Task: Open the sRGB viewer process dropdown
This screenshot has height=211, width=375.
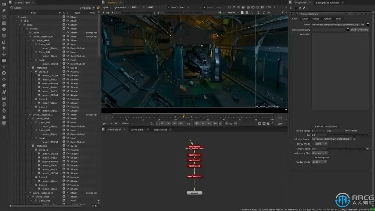Action: [153, 7]
